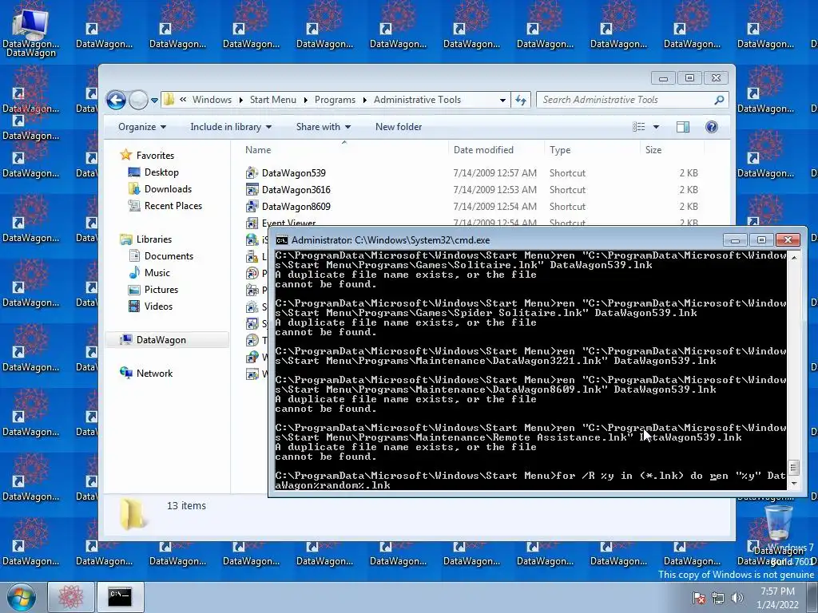Click DataWagon539 shortcut icon in list

click(252, 173)
